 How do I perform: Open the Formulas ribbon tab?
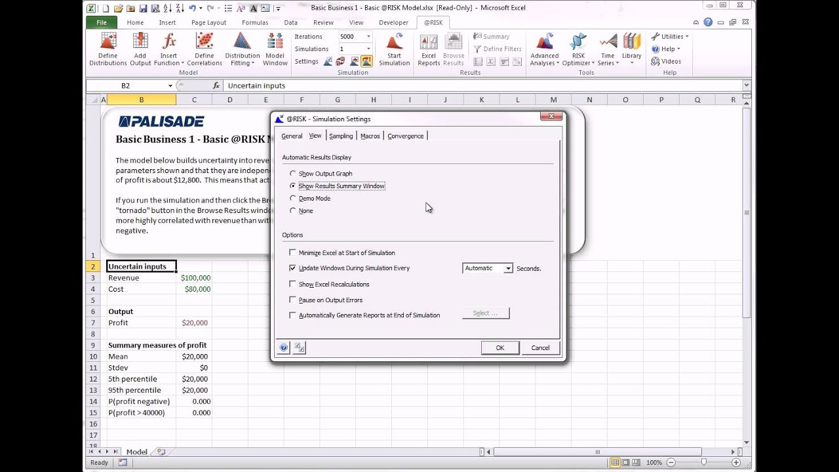255,22
